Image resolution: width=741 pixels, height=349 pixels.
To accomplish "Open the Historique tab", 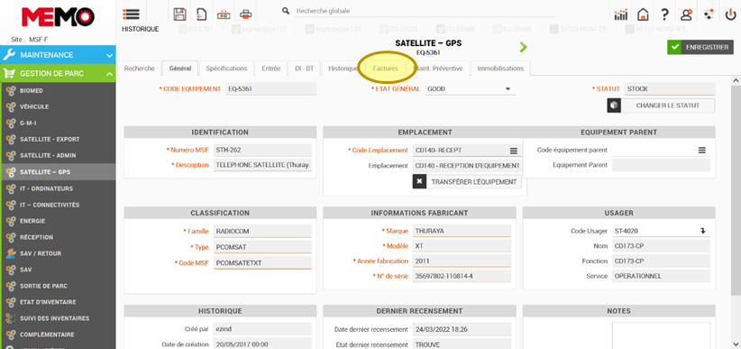I will click(x=343, y=69).
